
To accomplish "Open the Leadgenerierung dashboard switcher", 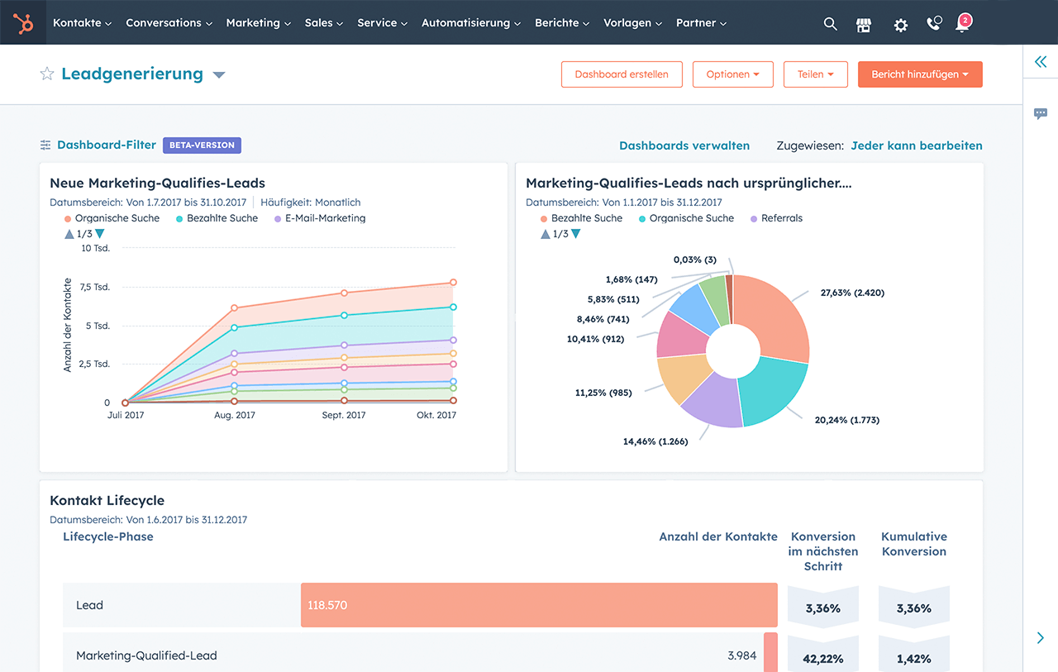I will click(x=218, y=74).
